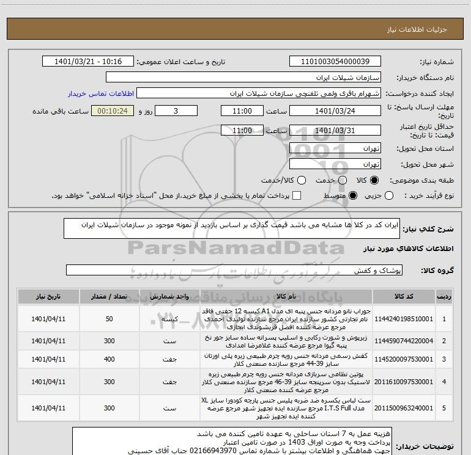Click the men's formal shoes description in row 3
The height and width of the screenshot is (455, 471).
point(286,359)
